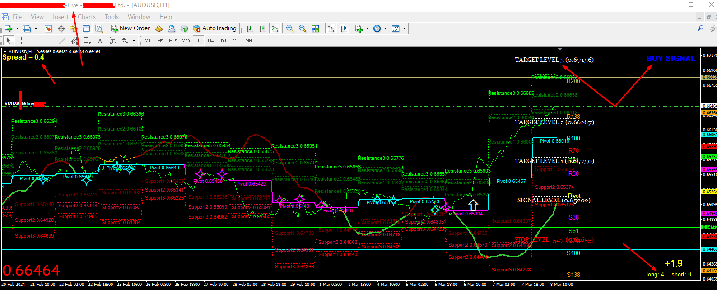Click the 0.66464 current price label on scale
This screenshot has width=717, height=290.
coord(708,106)
